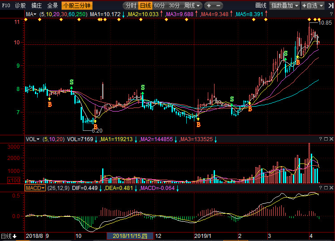Click the +自选 add to watchlist button
This screenshot has height=241, width=335.
click(x=313, y=5)
